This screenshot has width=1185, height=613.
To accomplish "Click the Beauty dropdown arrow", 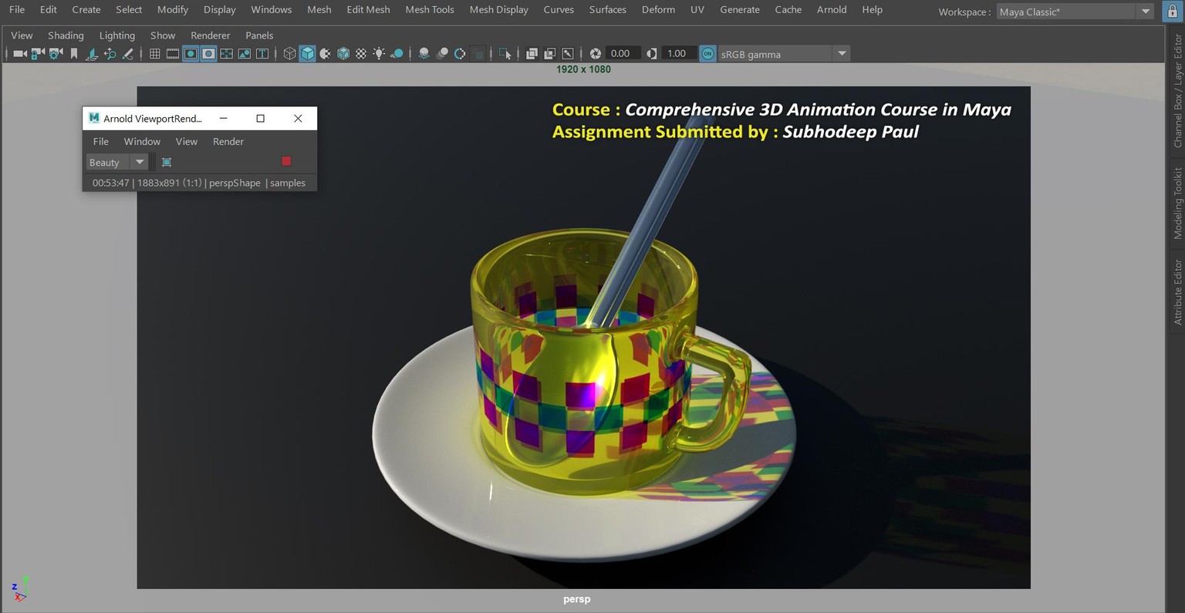I will click(x=140, y=162).
